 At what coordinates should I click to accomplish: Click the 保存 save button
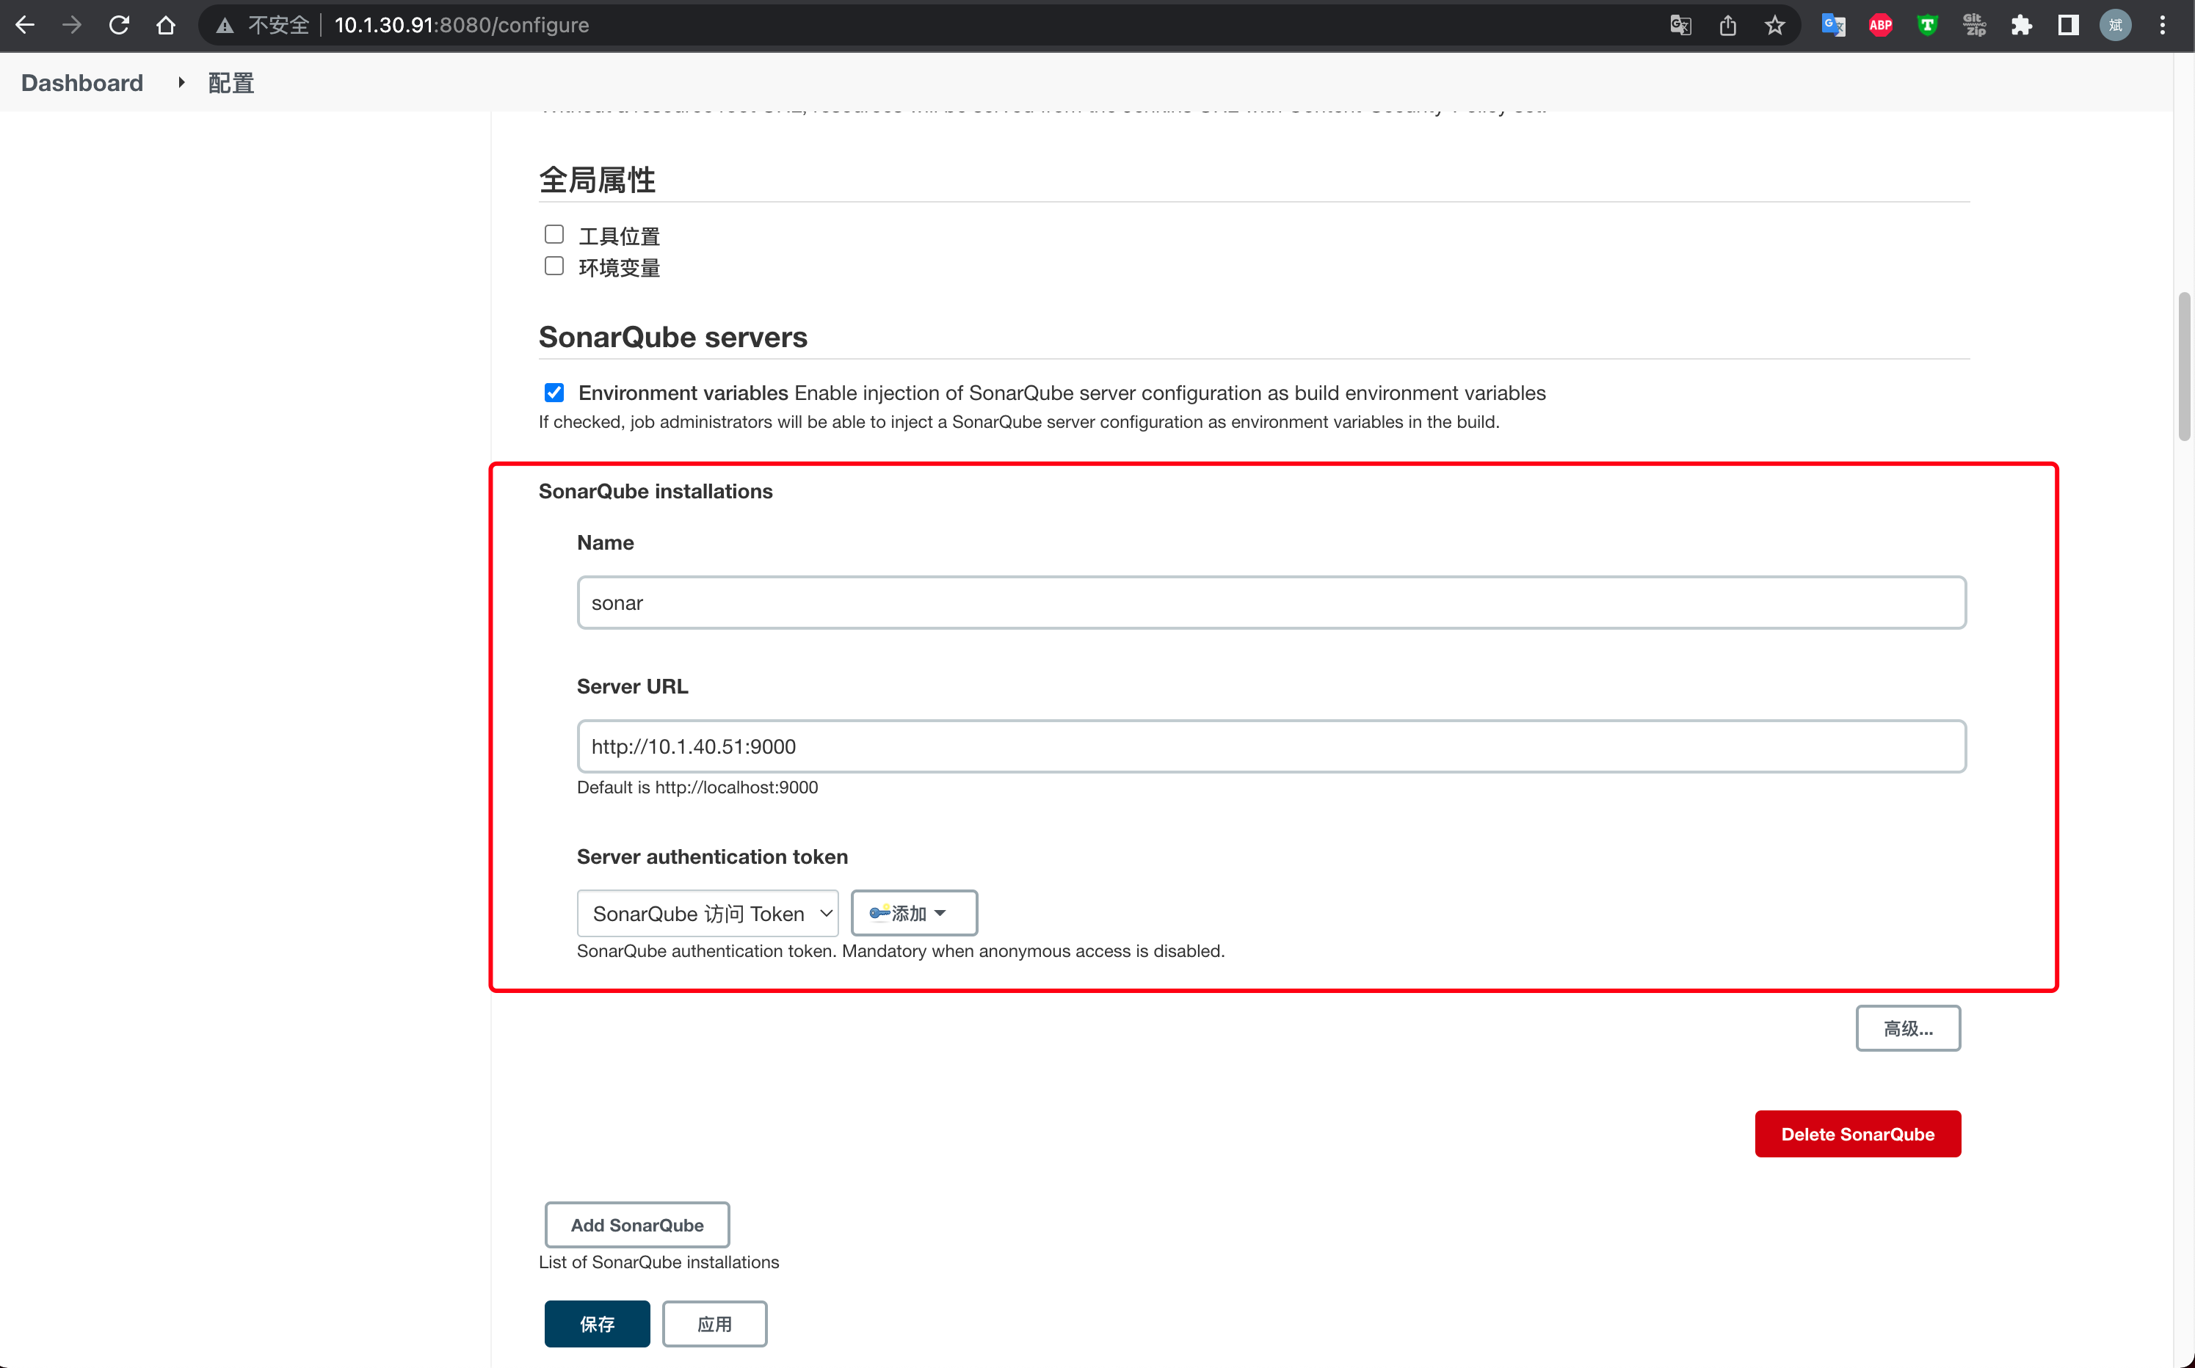point(596,1324)
